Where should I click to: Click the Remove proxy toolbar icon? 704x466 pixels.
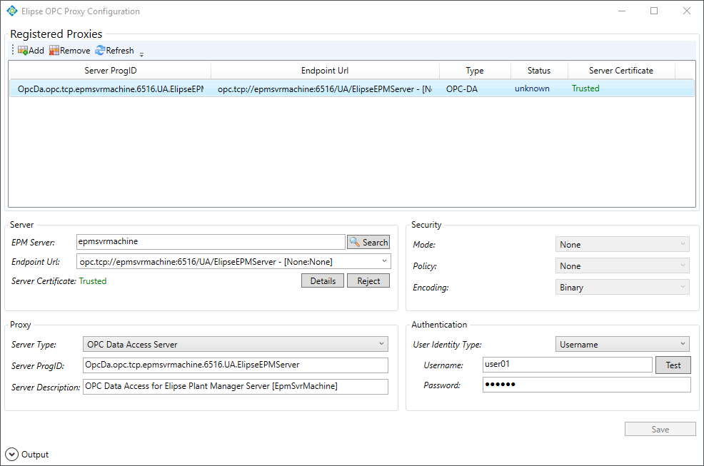(x=54, y=51)
